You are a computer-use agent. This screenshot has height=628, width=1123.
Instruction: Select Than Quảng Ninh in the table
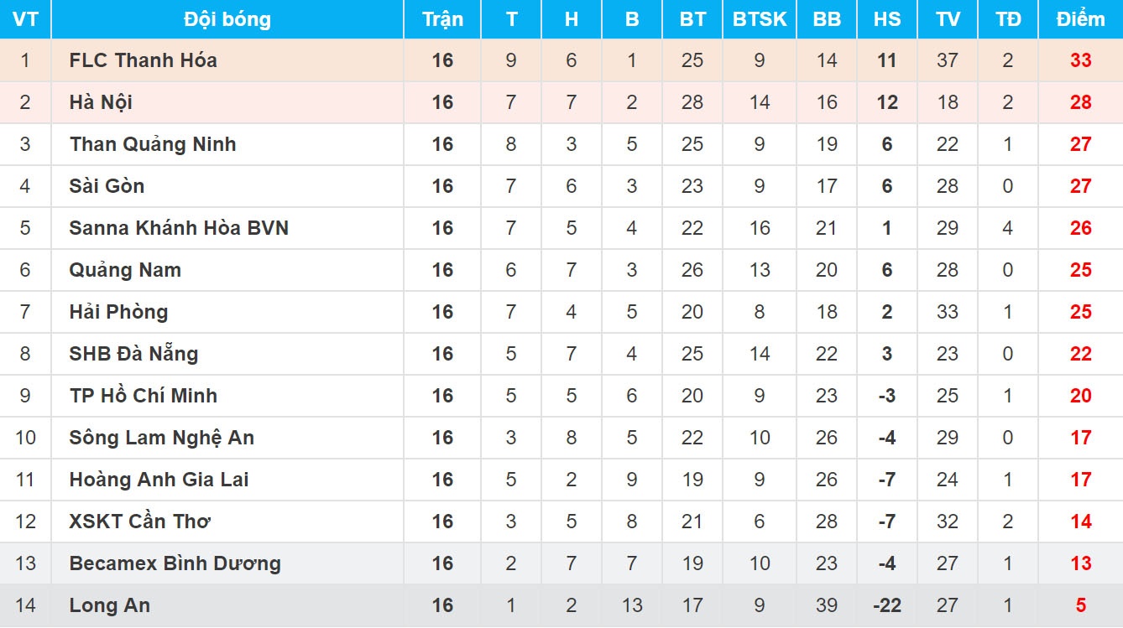(x=153, y=144)
